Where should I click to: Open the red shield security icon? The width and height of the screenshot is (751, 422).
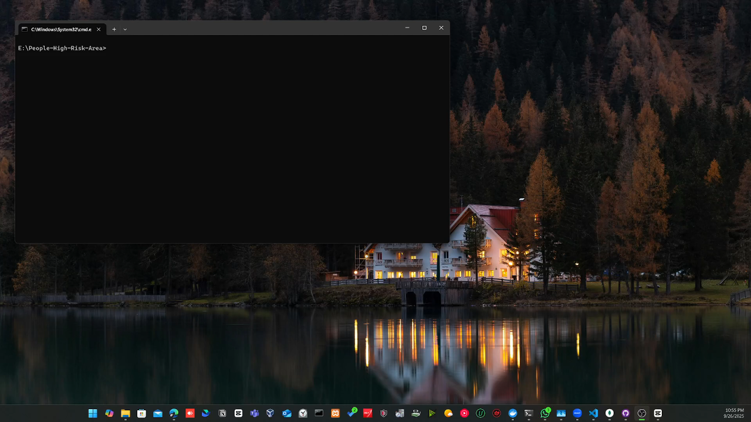[384, 413]
